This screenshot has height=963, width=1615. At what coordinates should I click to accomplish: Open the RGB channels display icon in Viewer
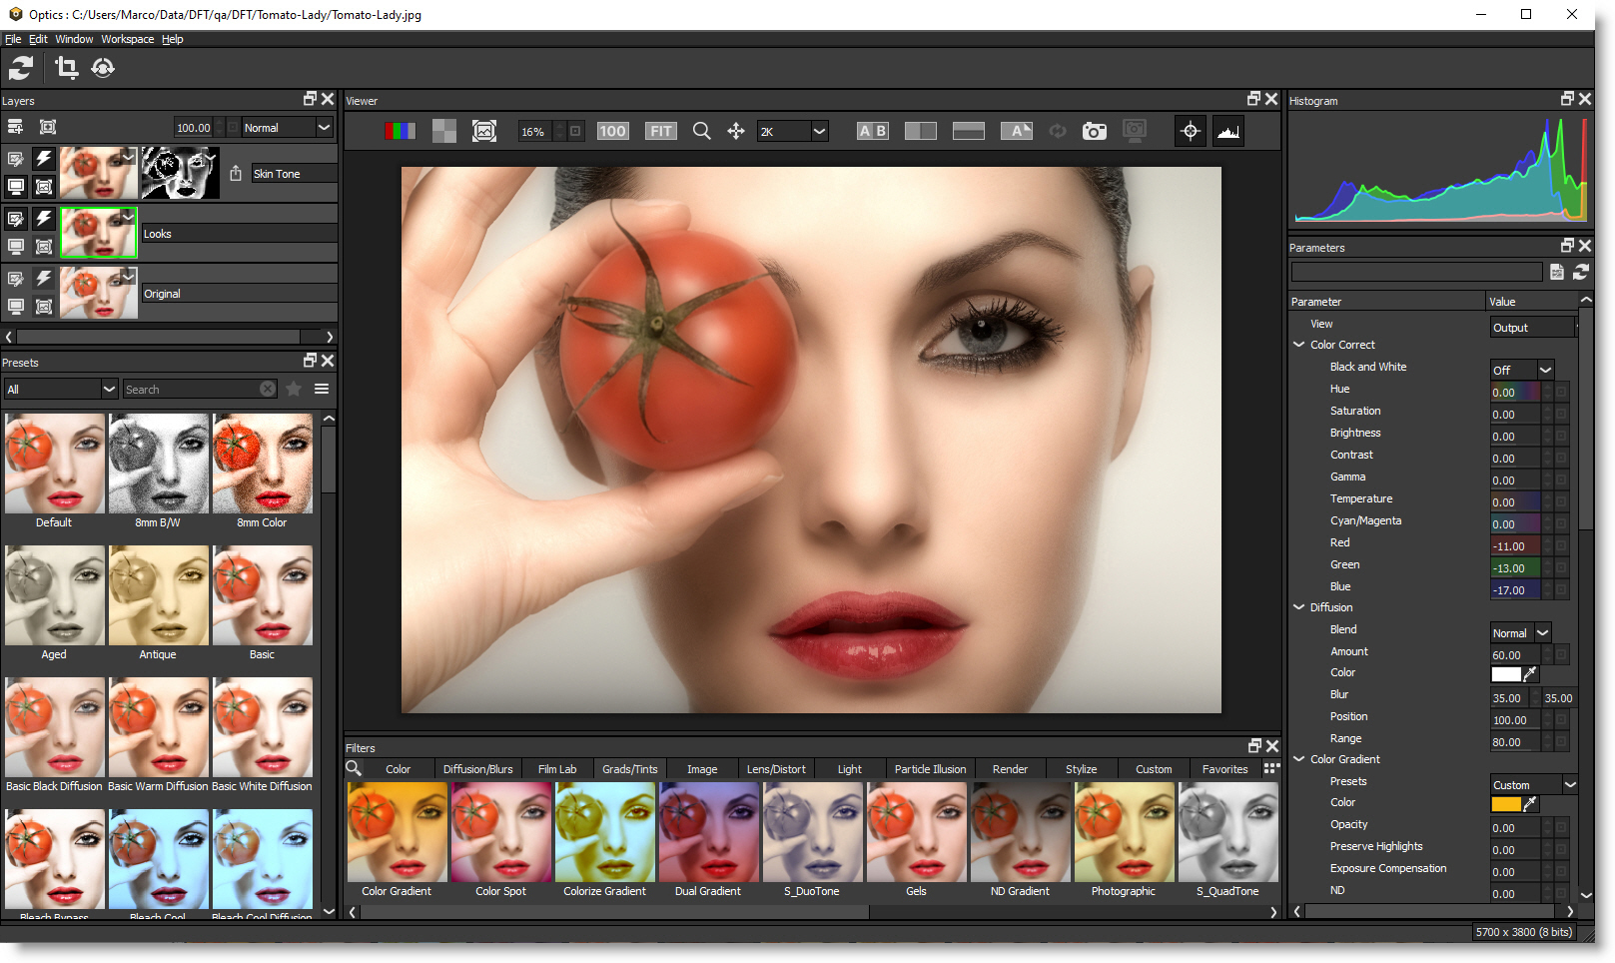coord(400,131)
